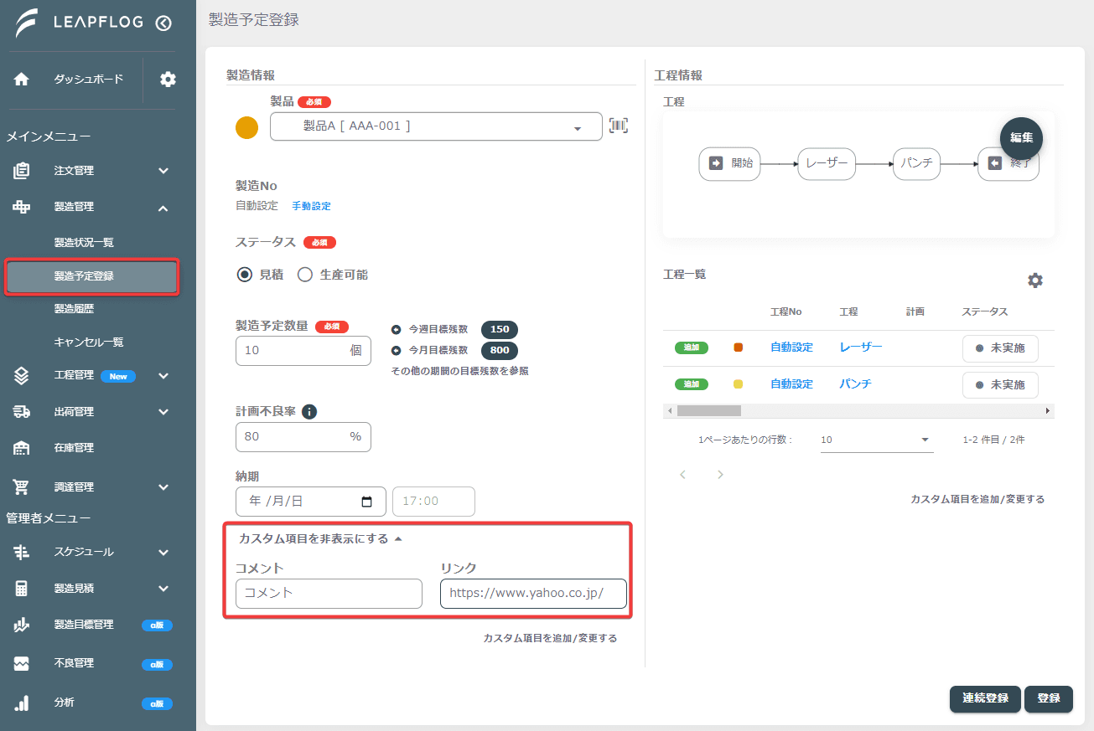Toggle the 今週目標残数 radio option
This screenshot has width=1094, height=731.
click(x=397, y=329)
